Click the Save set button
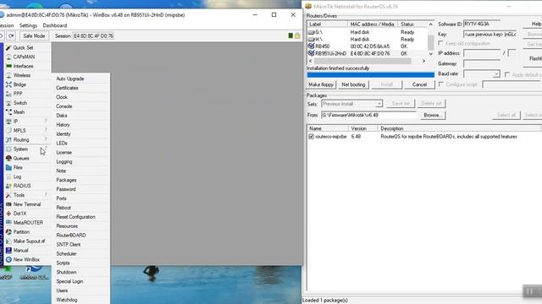 coord(401,103)
